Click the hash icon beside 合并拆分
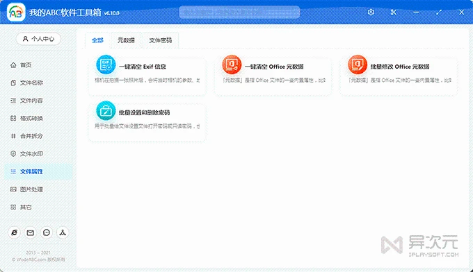The height and width of the screenshot is (272, 473). (x=13, y=136)
